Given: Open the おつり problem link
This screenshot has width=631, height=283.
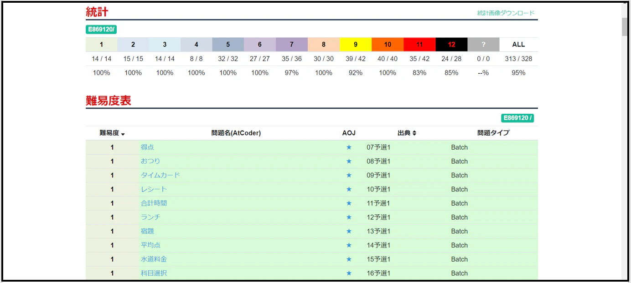Looking at the screenshot, I should [x=150, y=161].
